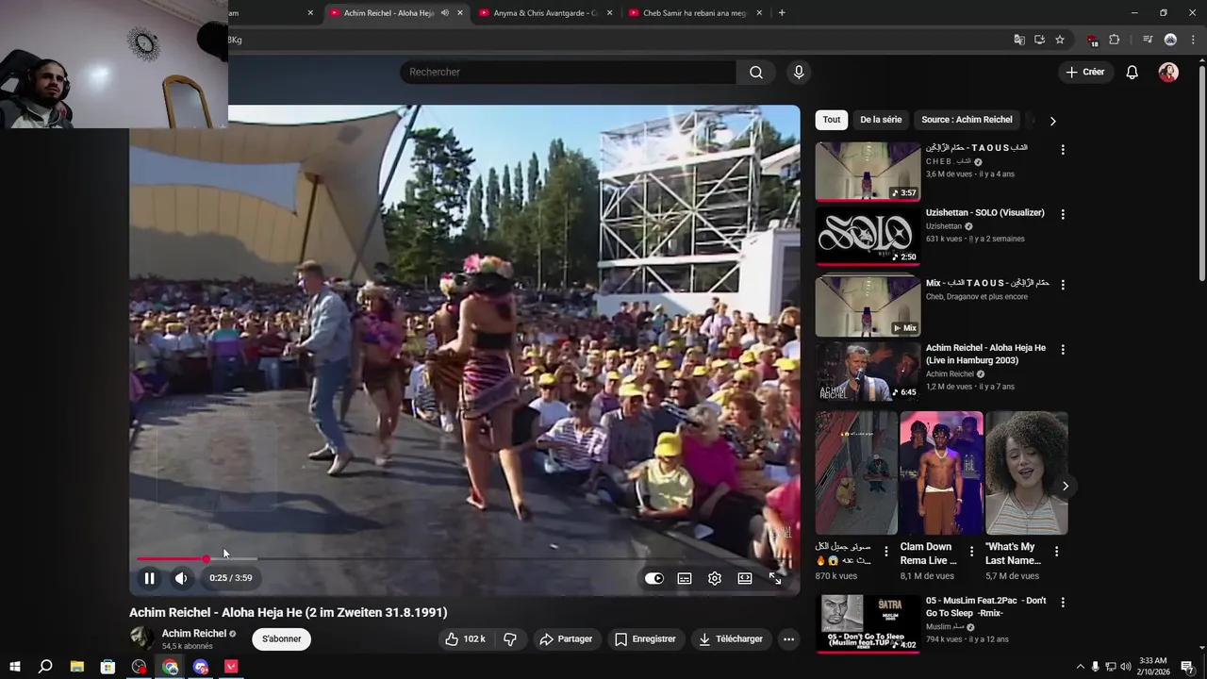Open YouTube notifications bell

pos(1133,73)
